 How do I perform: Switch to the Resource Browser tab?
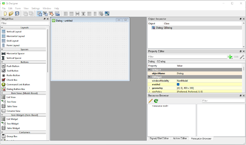tap(201, 139)
